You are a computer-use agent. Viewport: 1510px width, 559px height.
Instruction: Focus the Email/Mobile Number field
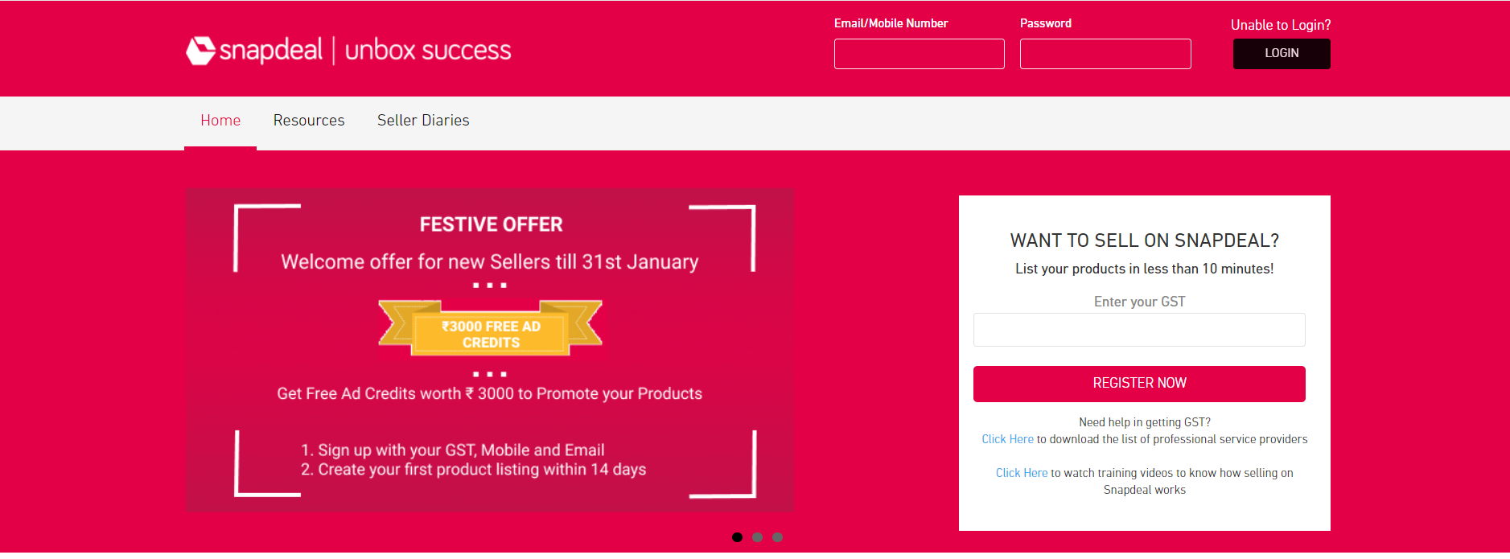pyautogui.click(x=920, y=54)
